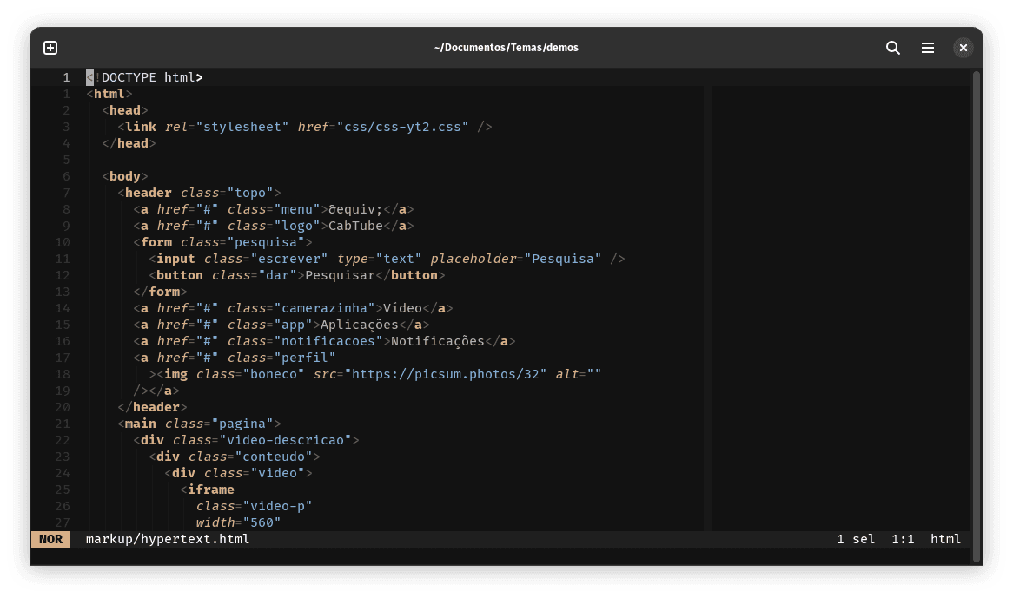Open the terminal search
Image resolution: width=1013 pixels, height=598 pixels.
pos(893,48)
